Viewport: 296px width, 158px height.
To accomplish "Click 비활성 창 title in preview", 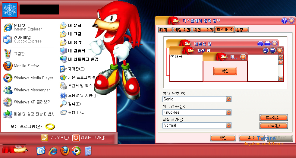I will (203, 44).
